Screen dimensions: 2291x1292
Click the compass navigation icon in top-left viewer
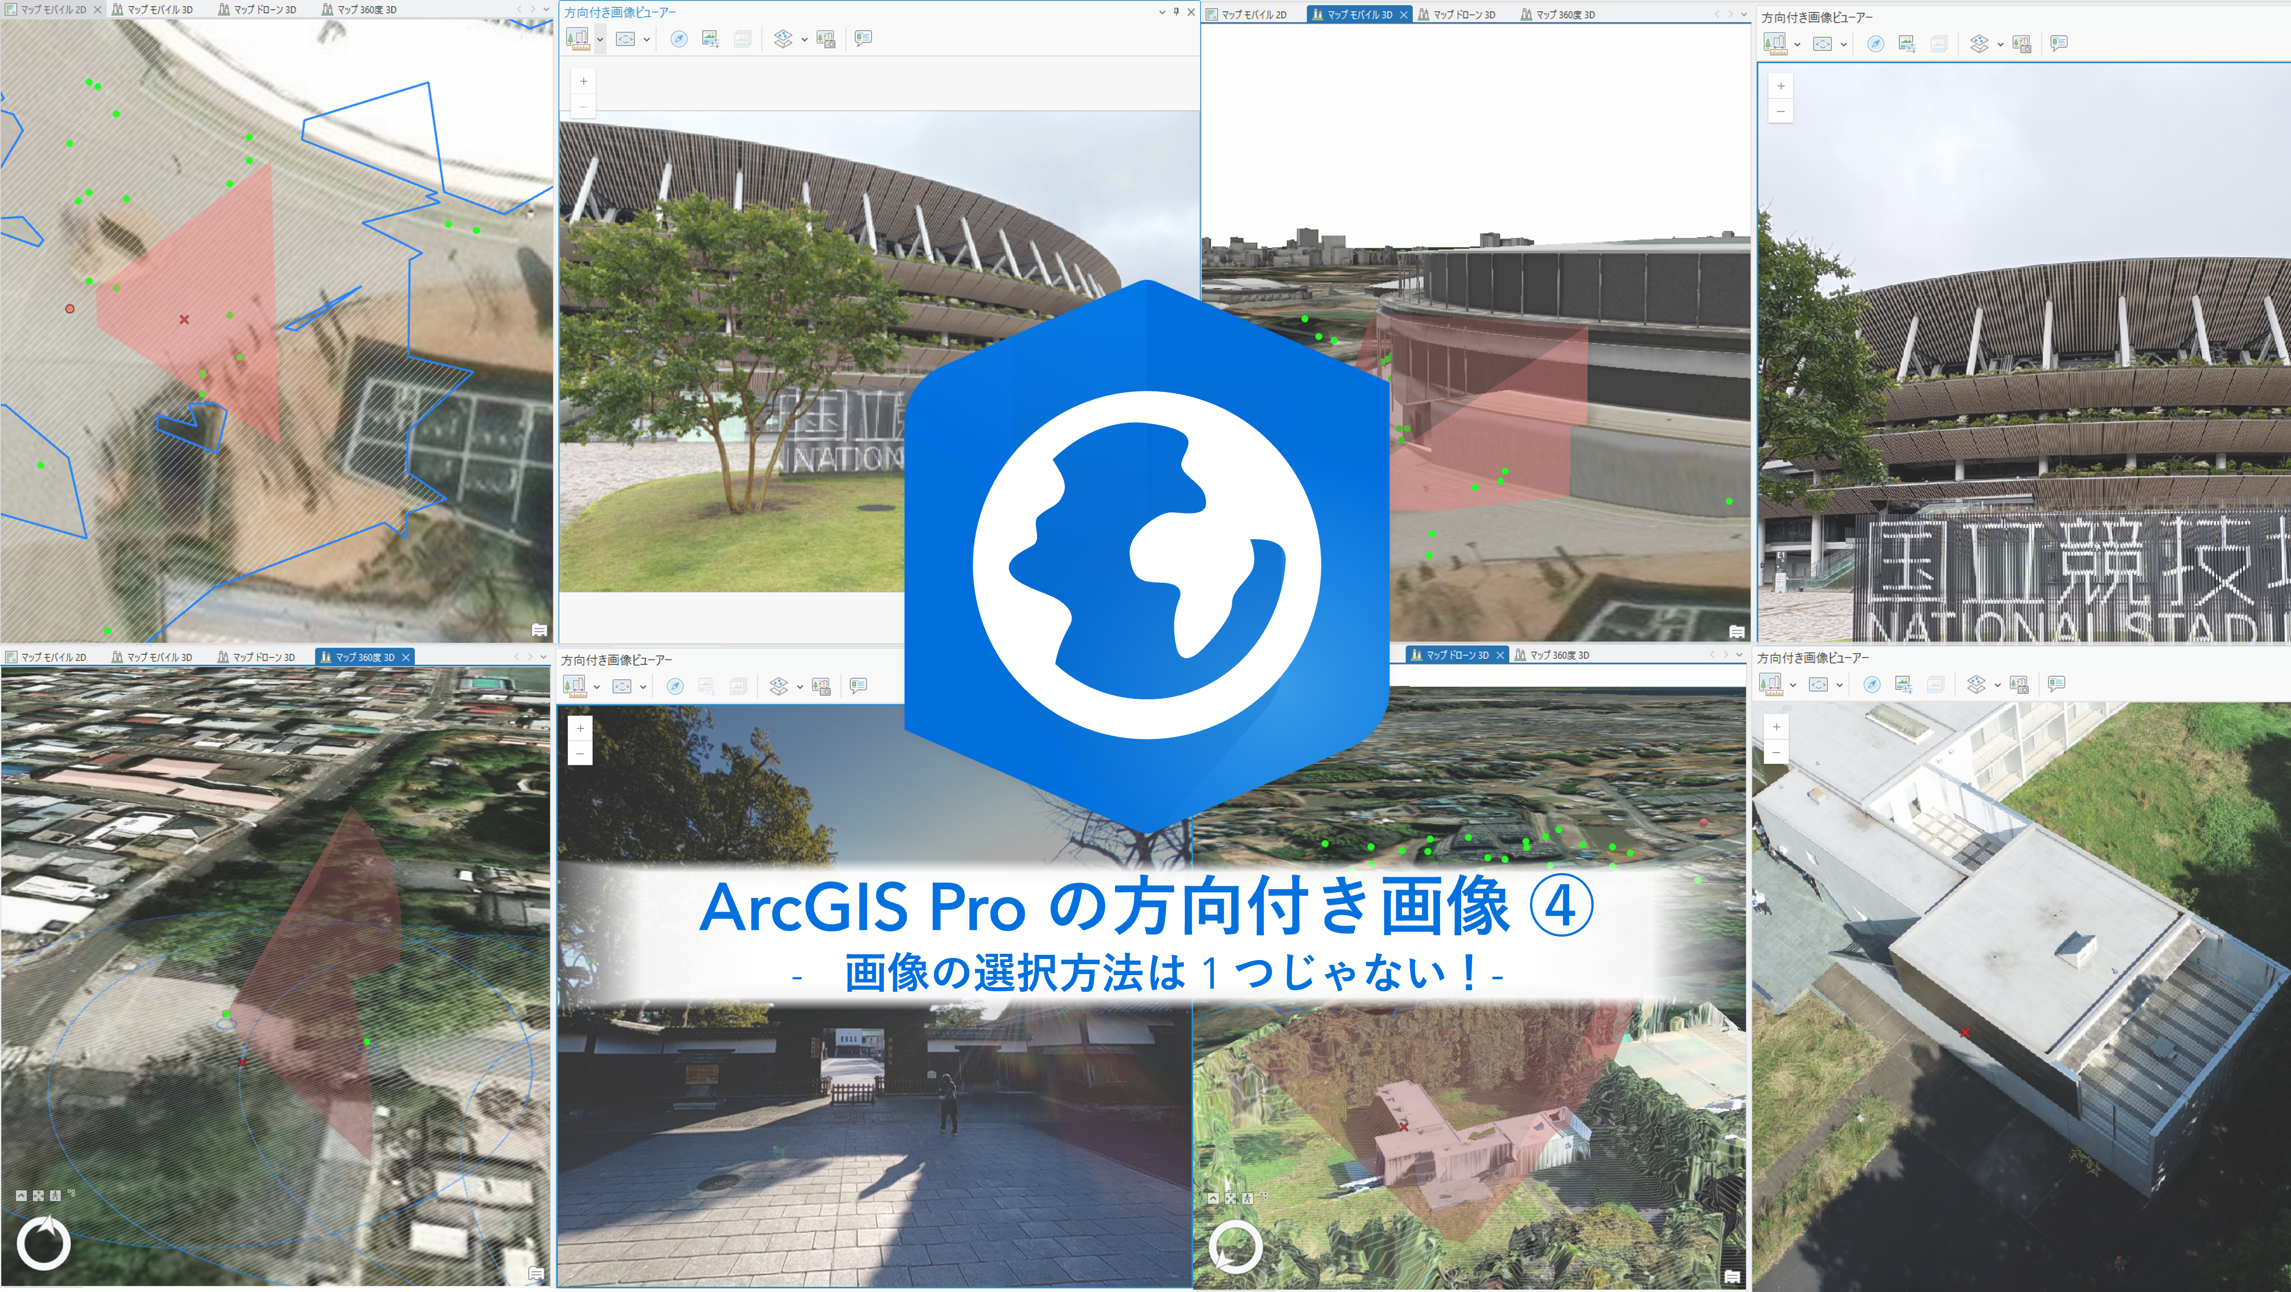679,39
